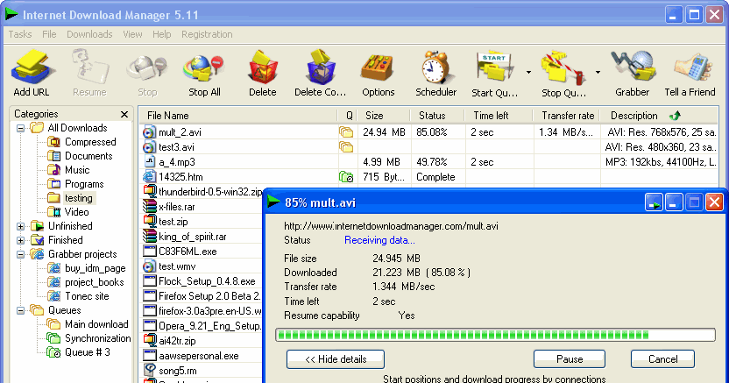729x383 pixels.
Task: Open the File menu
Action: point(49,34)
